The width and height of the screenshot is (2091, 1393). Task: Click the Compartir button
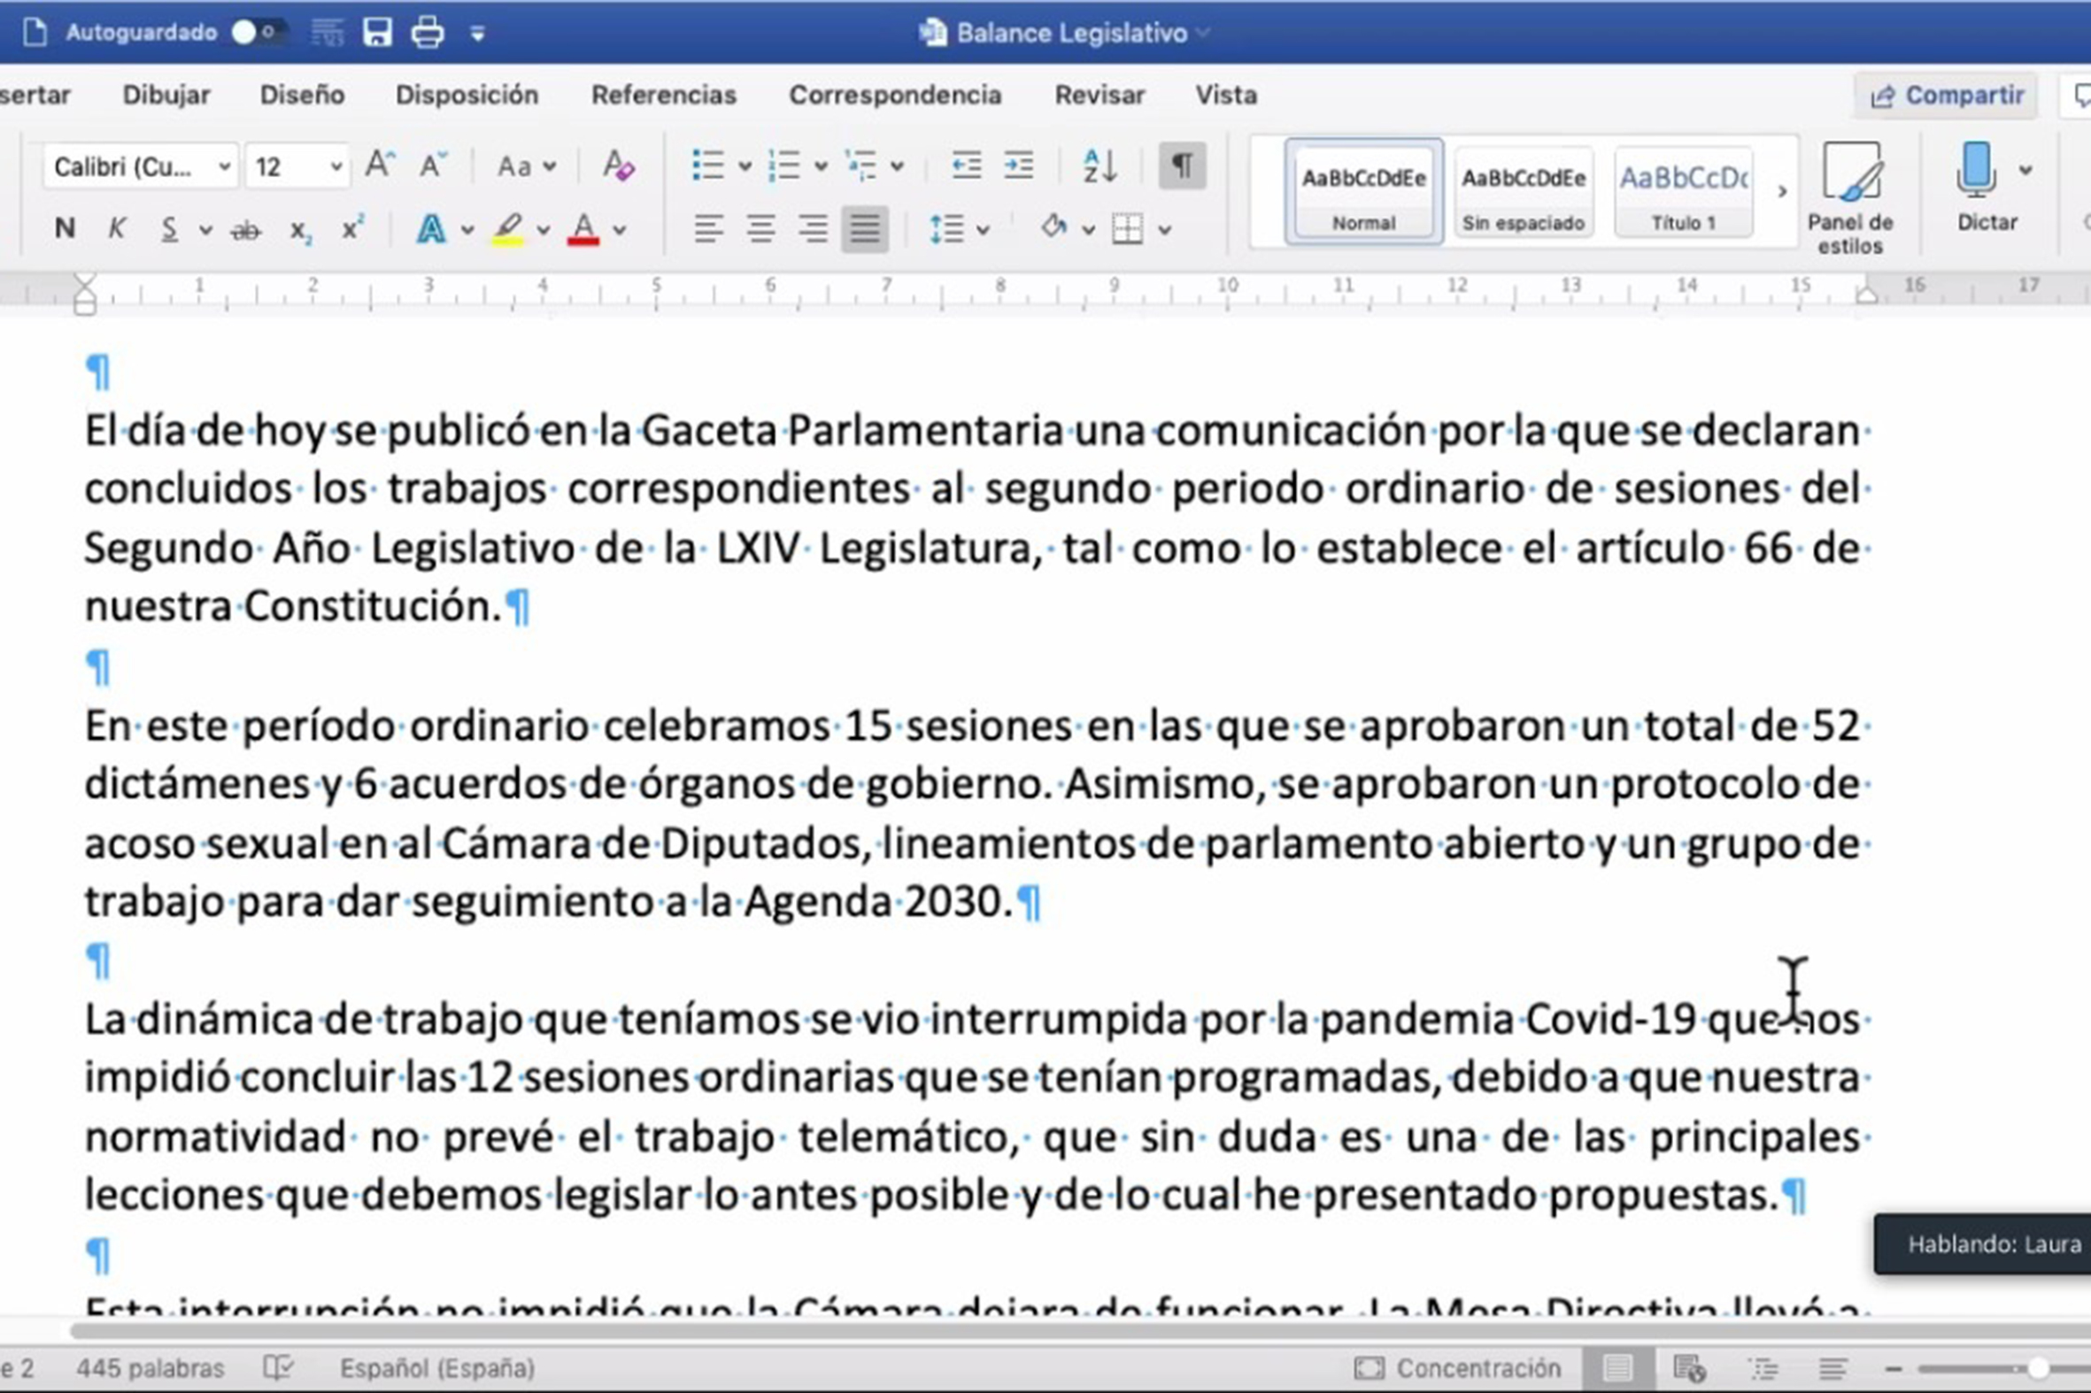tap(1946, 96)
